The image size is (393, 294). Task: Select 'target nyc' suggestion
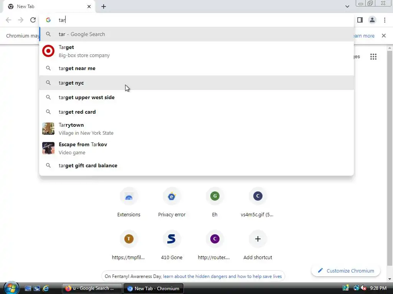[x=197, y=83]
